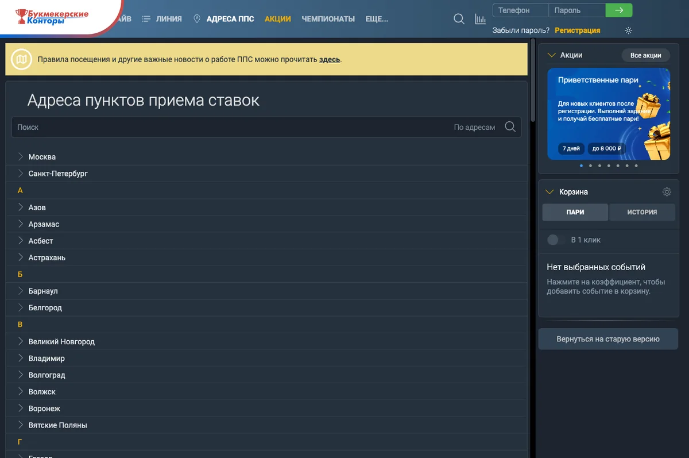Click the search magnifier in address search box
This screenshot has width=689, height=458.
tap(510, 127)
